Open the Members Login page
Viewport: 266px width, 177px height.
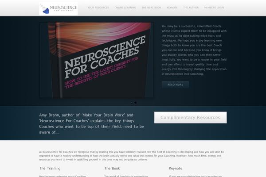coord(214,8)
